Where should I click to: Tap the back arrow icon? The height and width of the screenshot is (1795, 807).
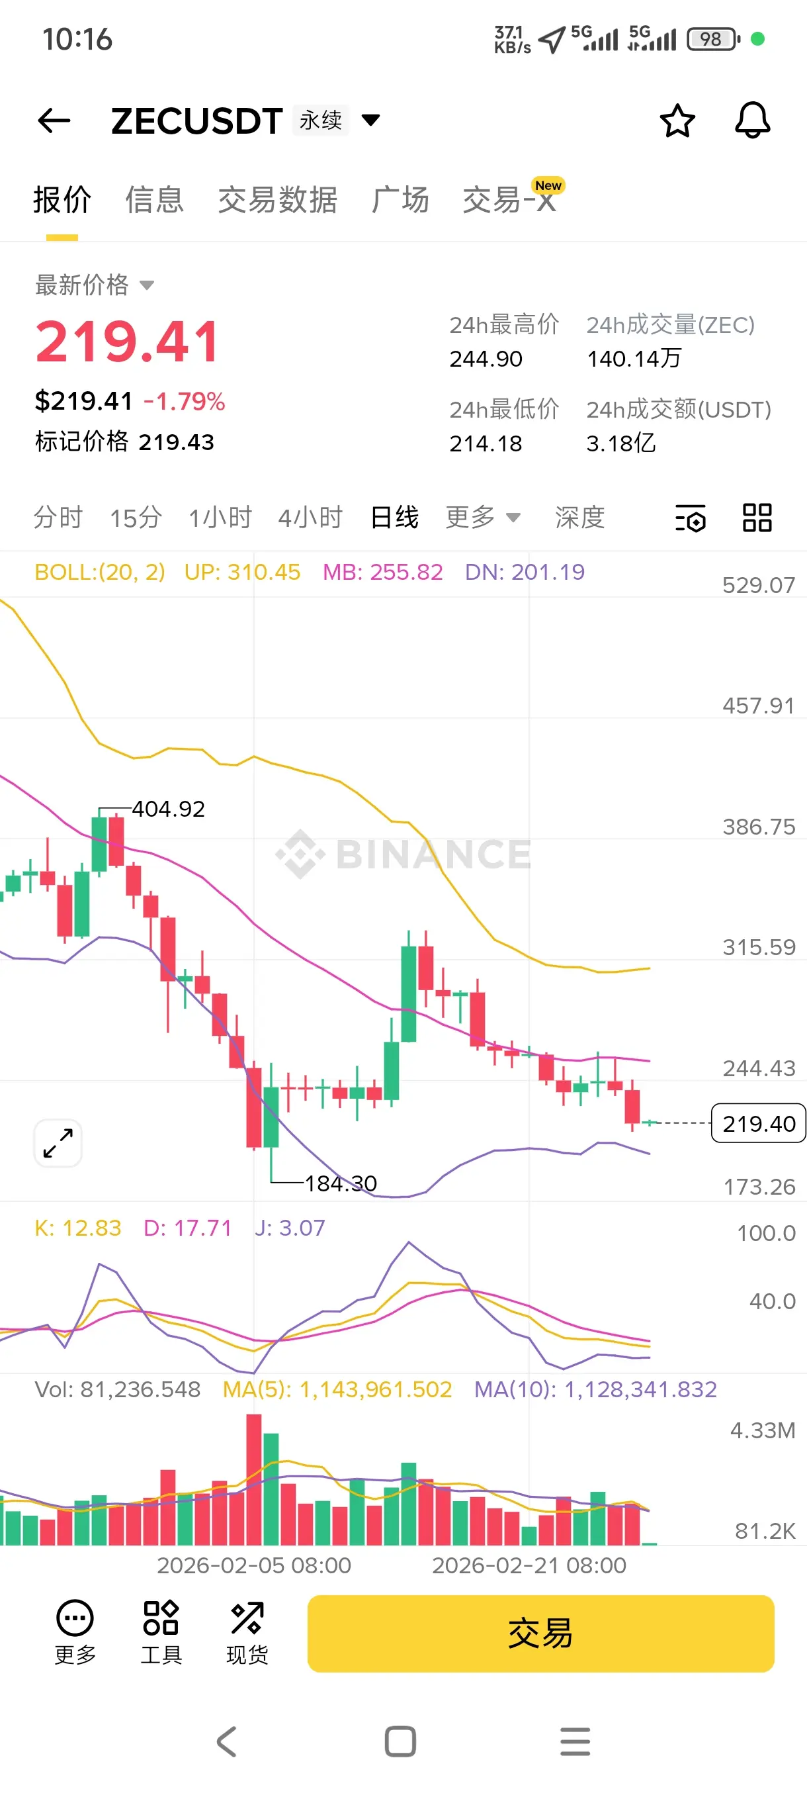(54, 120)
